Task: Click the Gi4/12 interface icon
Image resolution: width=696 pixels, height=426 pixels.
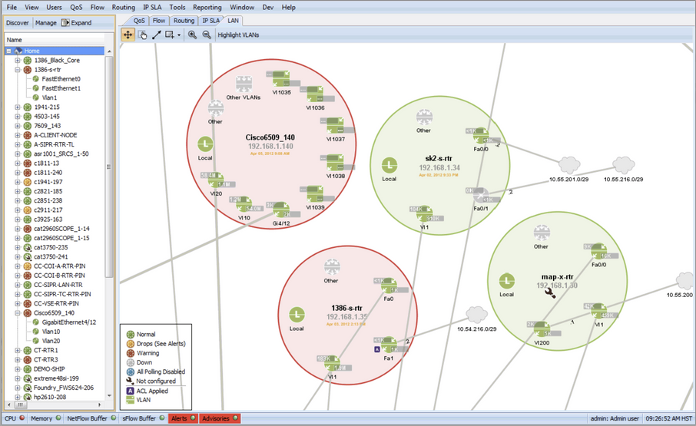Action: (281, 210)
